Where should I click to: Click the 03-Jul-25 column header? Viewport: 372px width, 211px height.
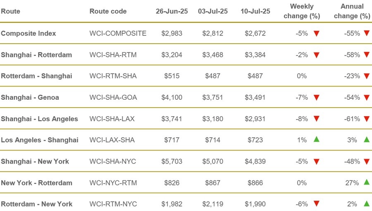click(x=213, y=11)
